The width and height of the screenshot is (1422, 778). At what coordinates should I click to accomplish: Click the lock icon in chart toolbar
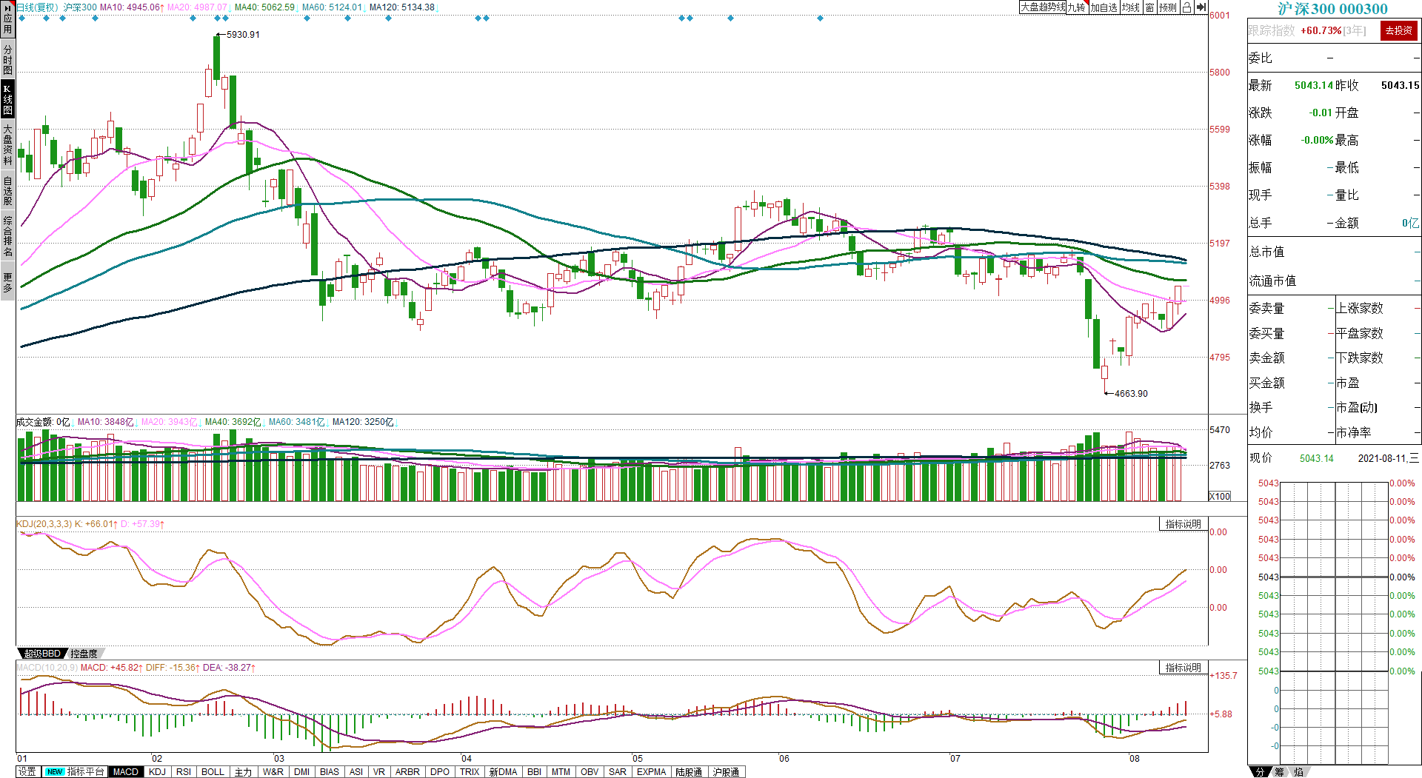[x=1186, y=7]
